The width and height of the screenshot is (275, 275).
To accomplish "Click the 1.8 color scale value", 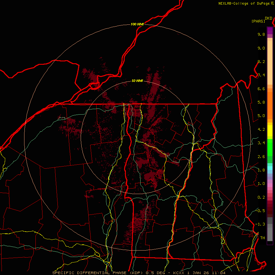I will [x=261, y=170].
